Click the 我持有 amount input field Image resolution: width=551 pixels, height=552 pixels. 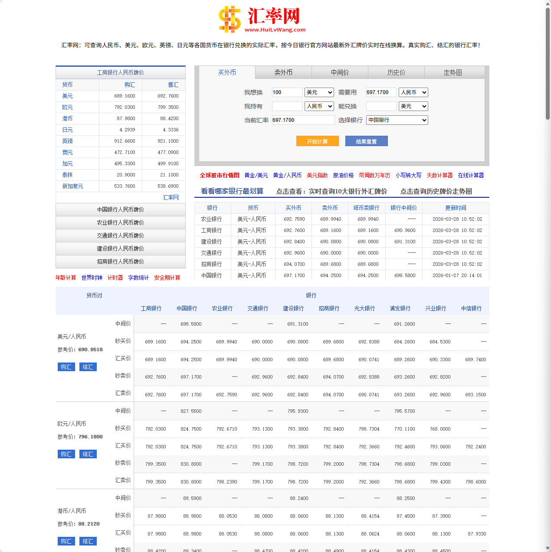coord(287,106)
